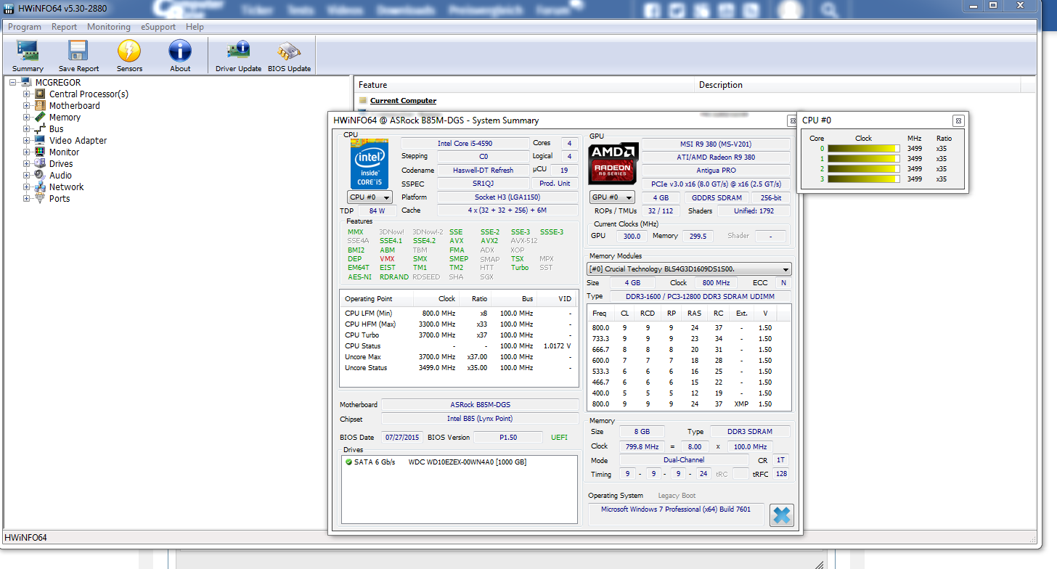1057x569 pixels.
Task: Click the P1.50 BIOS version field
Action: click(x=507, y=437)
